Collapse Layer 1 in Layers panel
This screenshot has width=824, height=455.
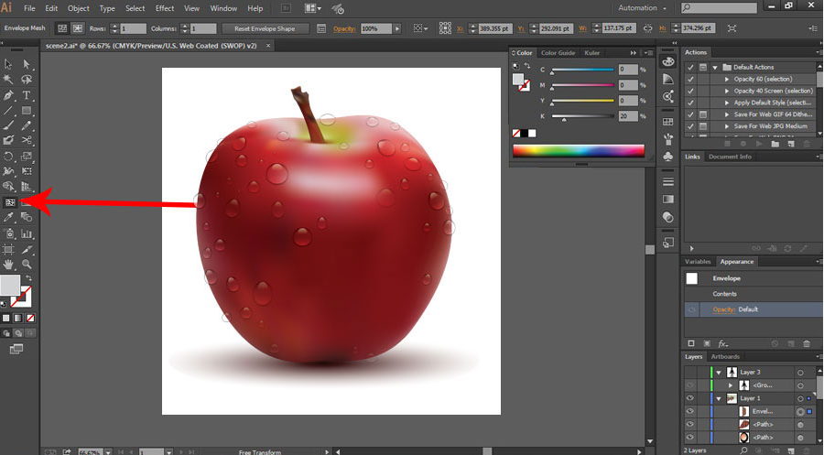[x=719, y=398]
